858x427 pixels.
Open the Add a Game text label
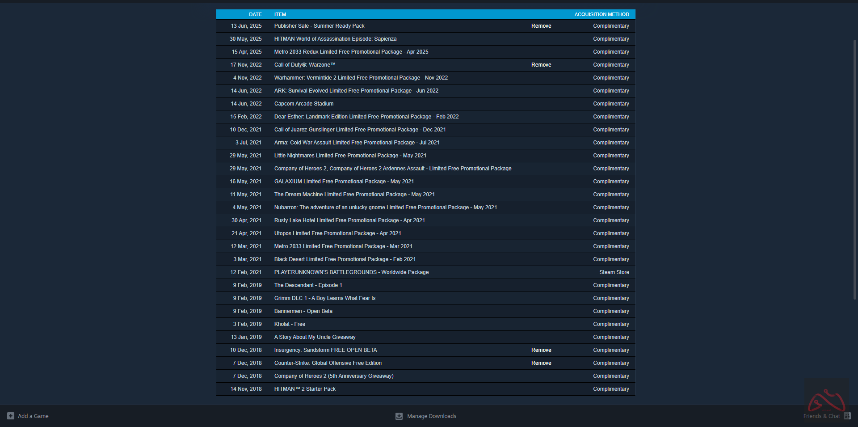coord(33,416)
